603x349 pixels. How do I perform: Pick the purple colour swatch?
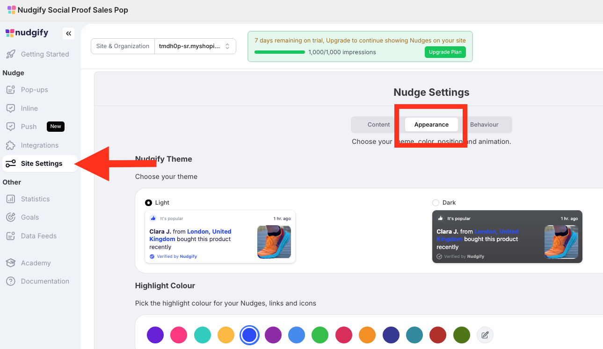[x=155, y=335]
